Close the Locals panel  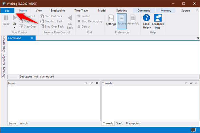[97, 83]
